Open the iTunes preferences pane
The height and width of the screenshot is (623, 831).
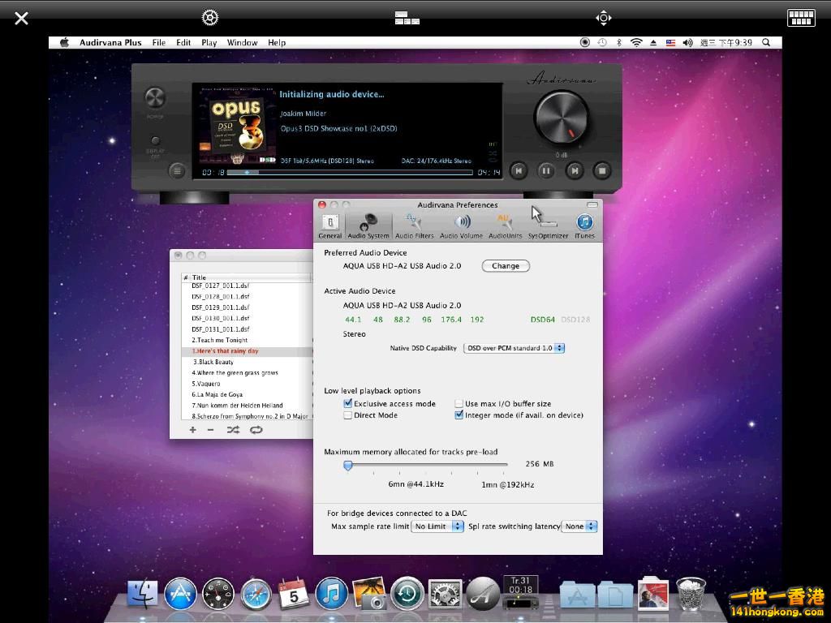(584, 226)
